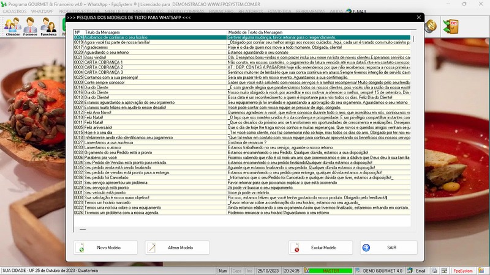490x275 pixels.
Task: Open the ESTATISTICA menu
Action: click(279, 11)
